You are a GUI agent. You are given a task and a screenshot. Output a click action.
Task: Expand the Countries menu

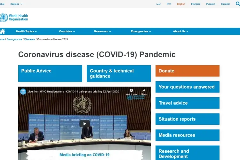[67, 31]
